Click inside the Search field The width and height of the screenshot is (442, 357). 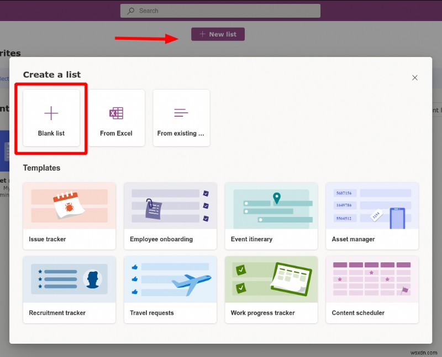click(221, 11)
